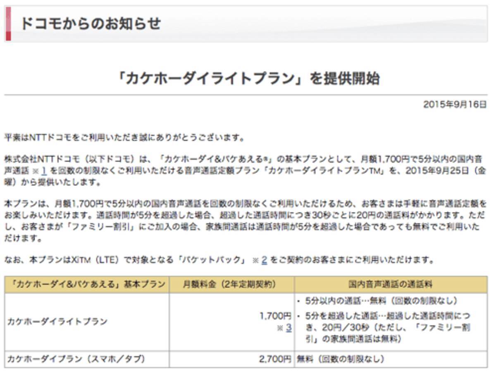The image size is (496, 374).
Task: Click table header 国内音声通話の通話料
Action: (391, 284)
